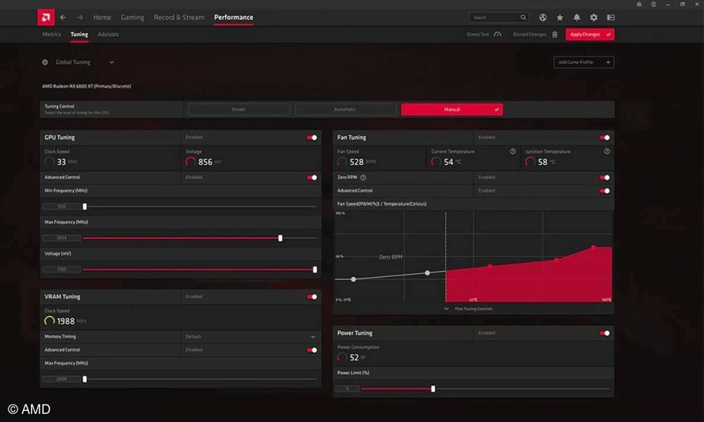Toggle VRAM Tuning enabled switch
The height and width of the screenshot is (422, 704).
[x=312, y=297]
